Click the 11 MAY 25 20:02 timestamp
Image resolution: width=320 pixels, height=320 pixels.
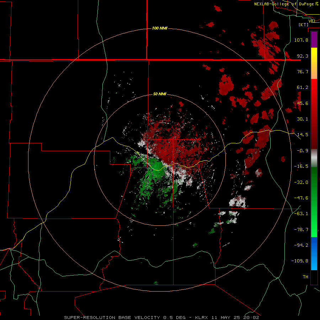[235, 318]
